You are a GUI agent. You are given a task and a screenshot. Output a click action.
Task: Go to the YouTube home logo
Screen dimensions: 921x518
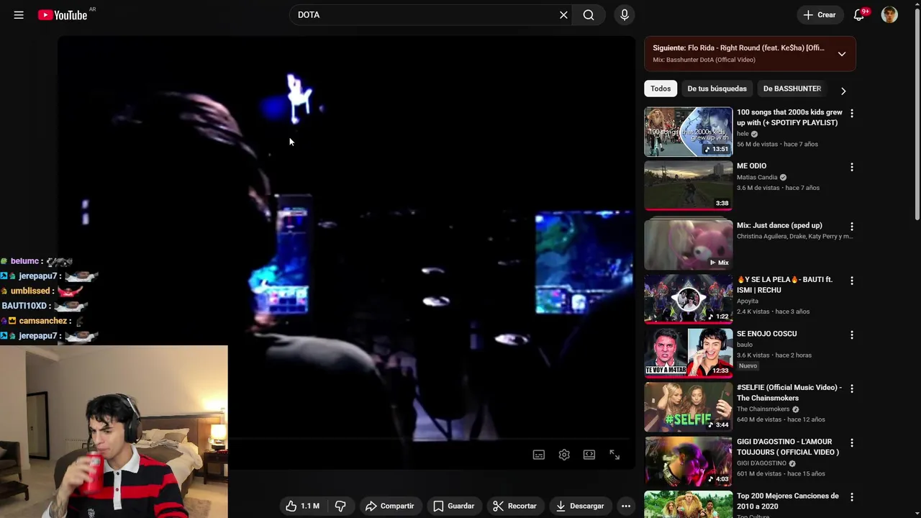coord(63,14)
